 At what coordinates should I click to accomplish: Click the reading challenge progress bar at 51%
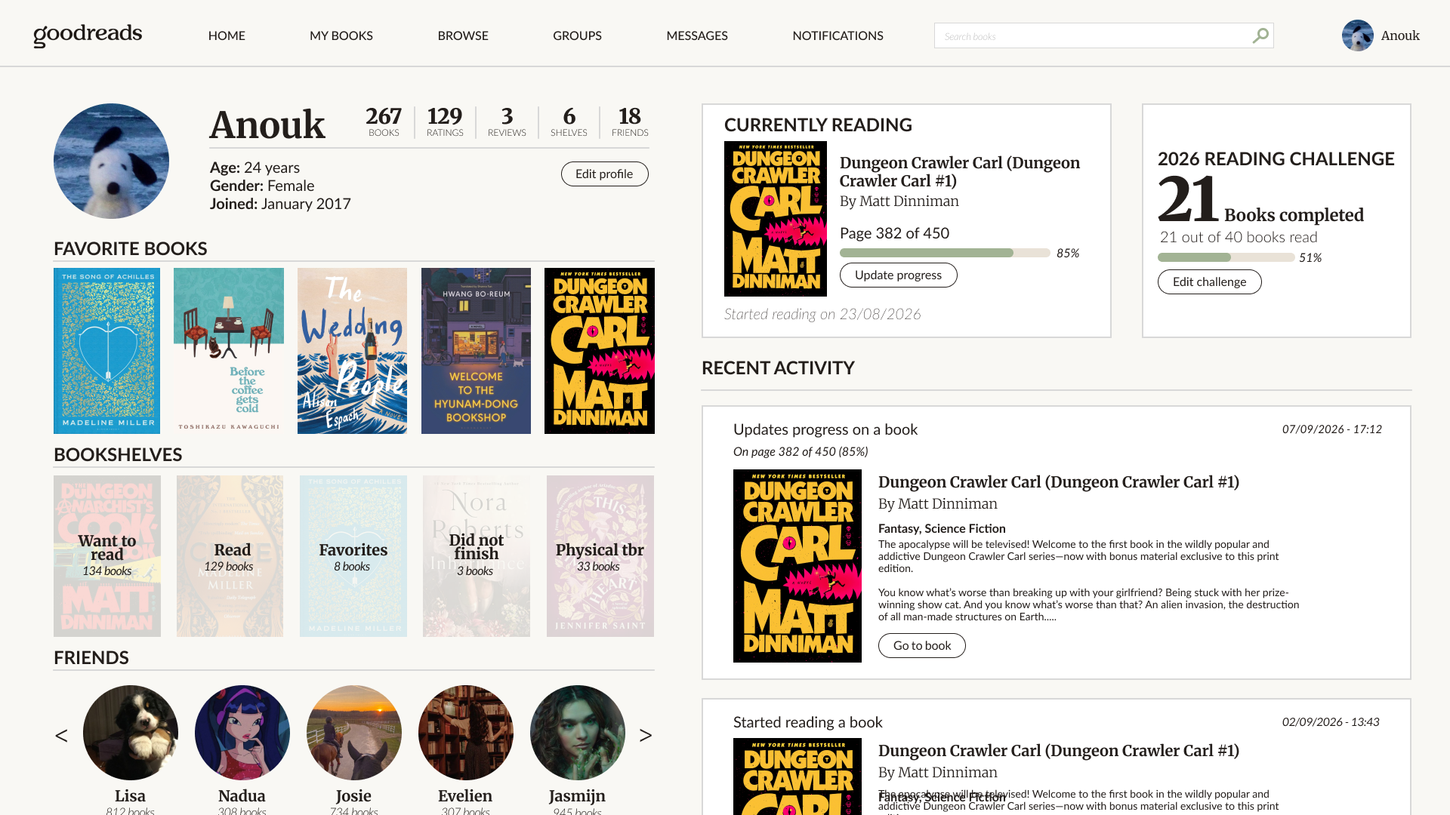coord(1226,257)
